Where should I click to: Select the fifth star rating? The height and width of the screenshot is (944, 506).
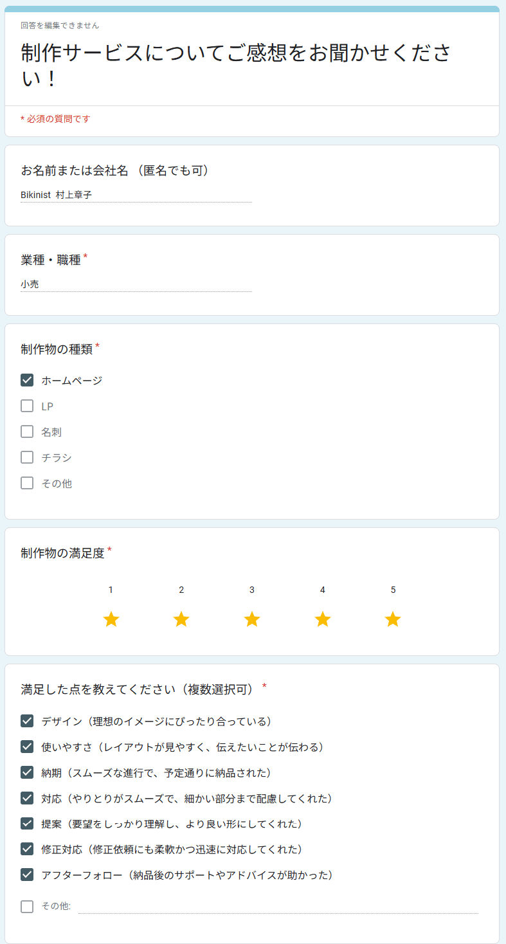point(393,619)
